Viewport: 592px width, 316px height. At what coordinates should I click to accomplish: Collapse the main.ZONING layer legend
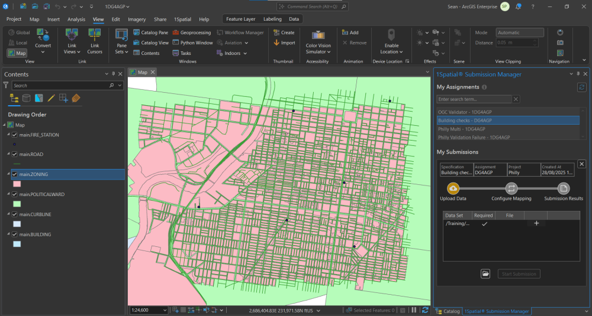pyautogui.click(x=8, y=174)
